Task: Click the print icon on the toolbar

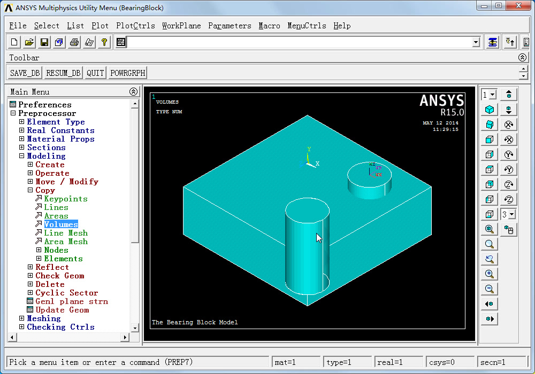Action: (x=74, y=42)
